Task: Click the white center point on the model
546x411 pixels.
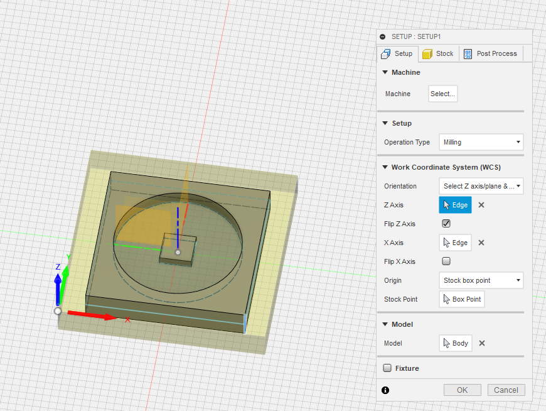Action: coord(178,252)
